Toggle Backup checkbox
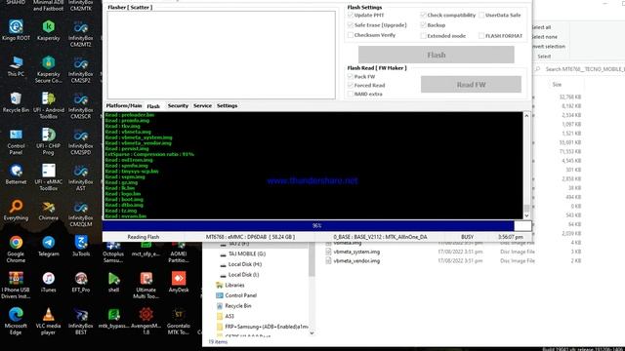Viewport: 625px width, 351px height. click(x=423, y=25)
